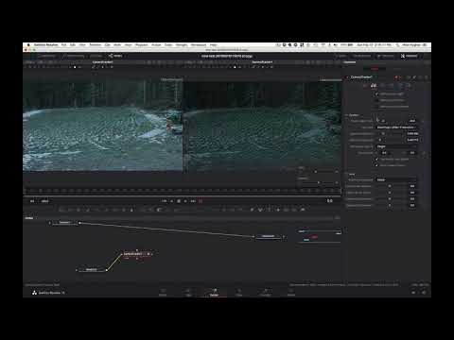Open Project Settings gear icon

(x=424, y=293)
